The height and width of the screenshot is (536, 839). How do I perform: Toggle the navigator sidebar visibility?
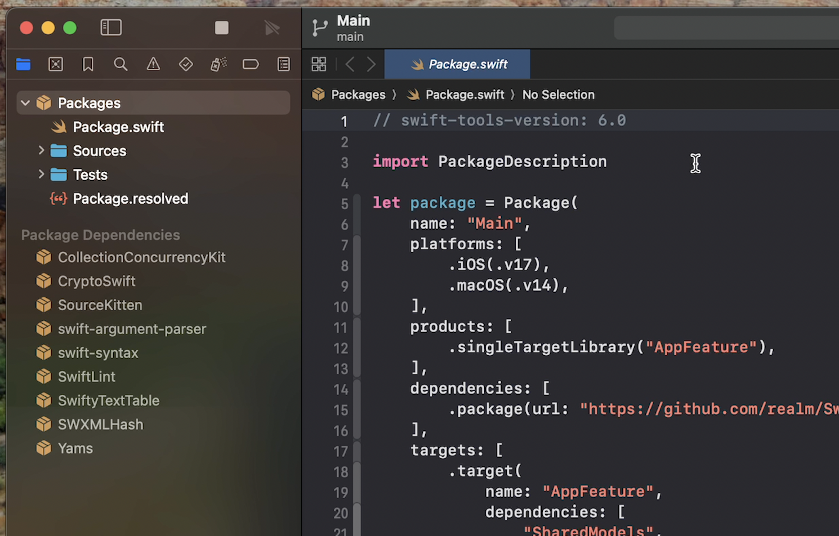click(x=111, y=28)
